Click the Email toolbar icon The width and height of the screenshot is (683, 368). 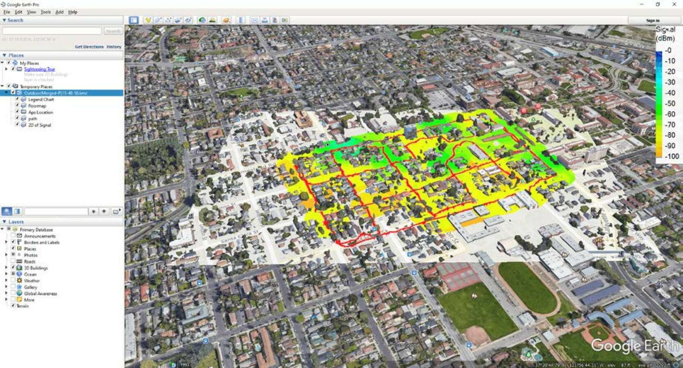click(x=255, y=20)
